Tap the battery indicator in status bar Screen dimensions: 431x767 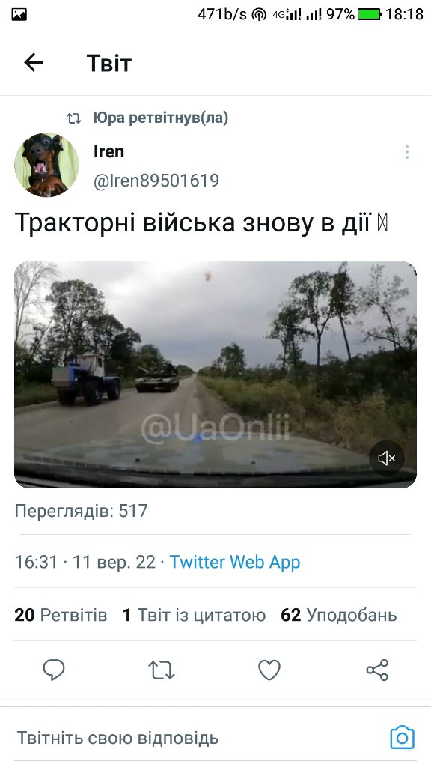[x=369, y=15]
